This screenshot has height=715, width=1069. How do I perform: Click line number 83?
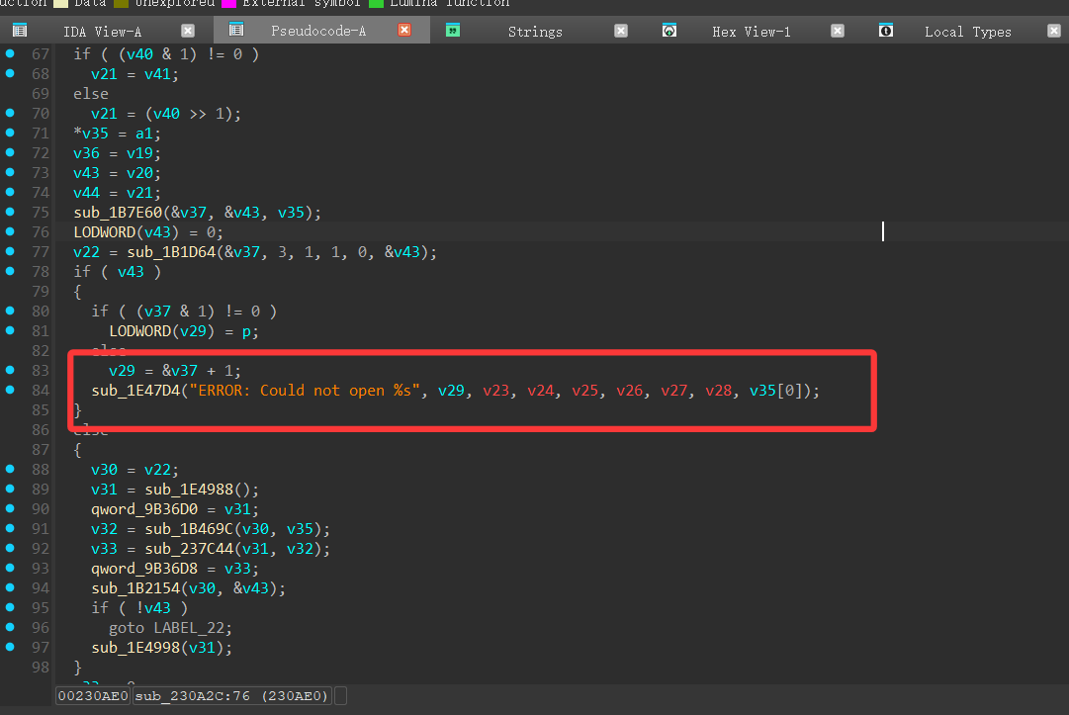tap(41, 371)
